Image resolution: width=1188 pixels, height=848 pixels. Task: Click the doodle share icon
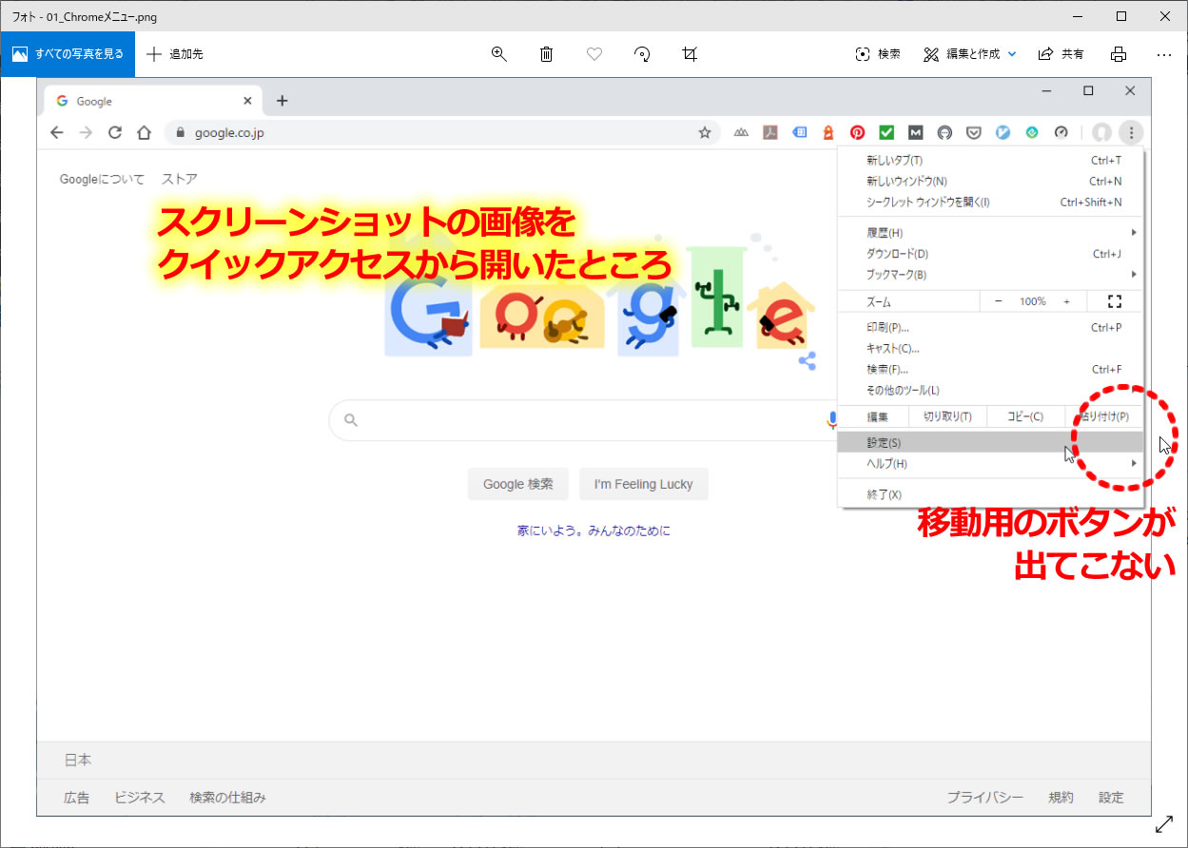pyautogui.click(x=807, y=361)
